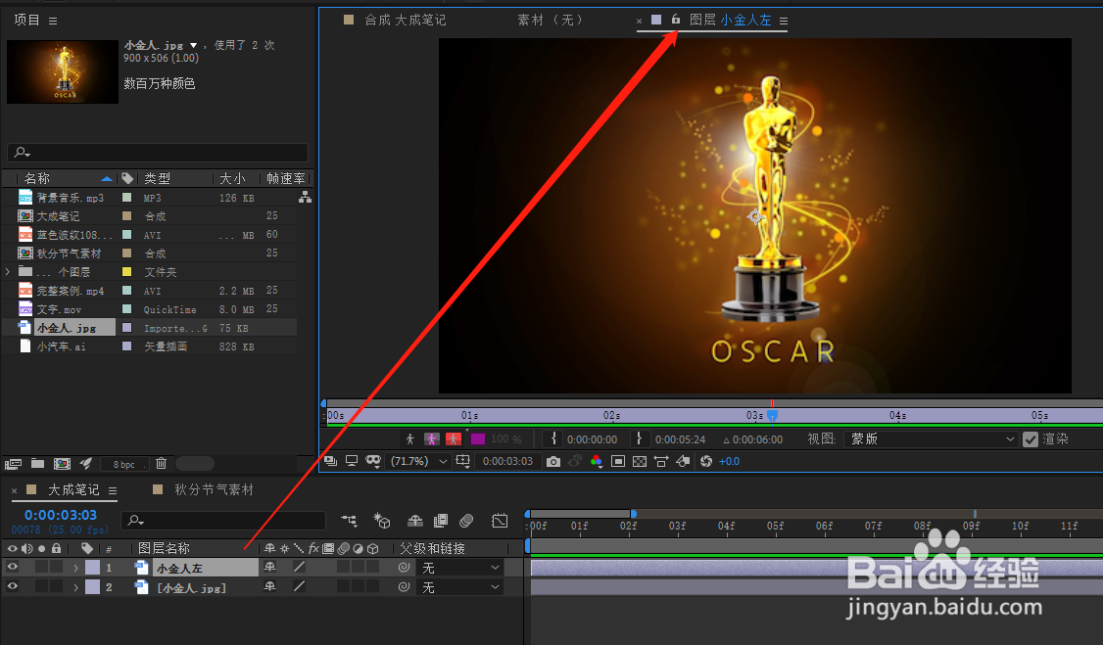The height and width of the screenshot is (645, 1103).
Task: Take a snapshot with the camera icon
Action: (553, 462)
